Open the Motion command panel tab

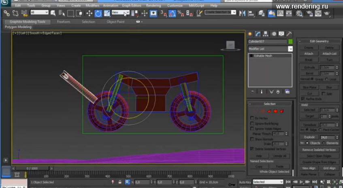(x=274, y=34)
